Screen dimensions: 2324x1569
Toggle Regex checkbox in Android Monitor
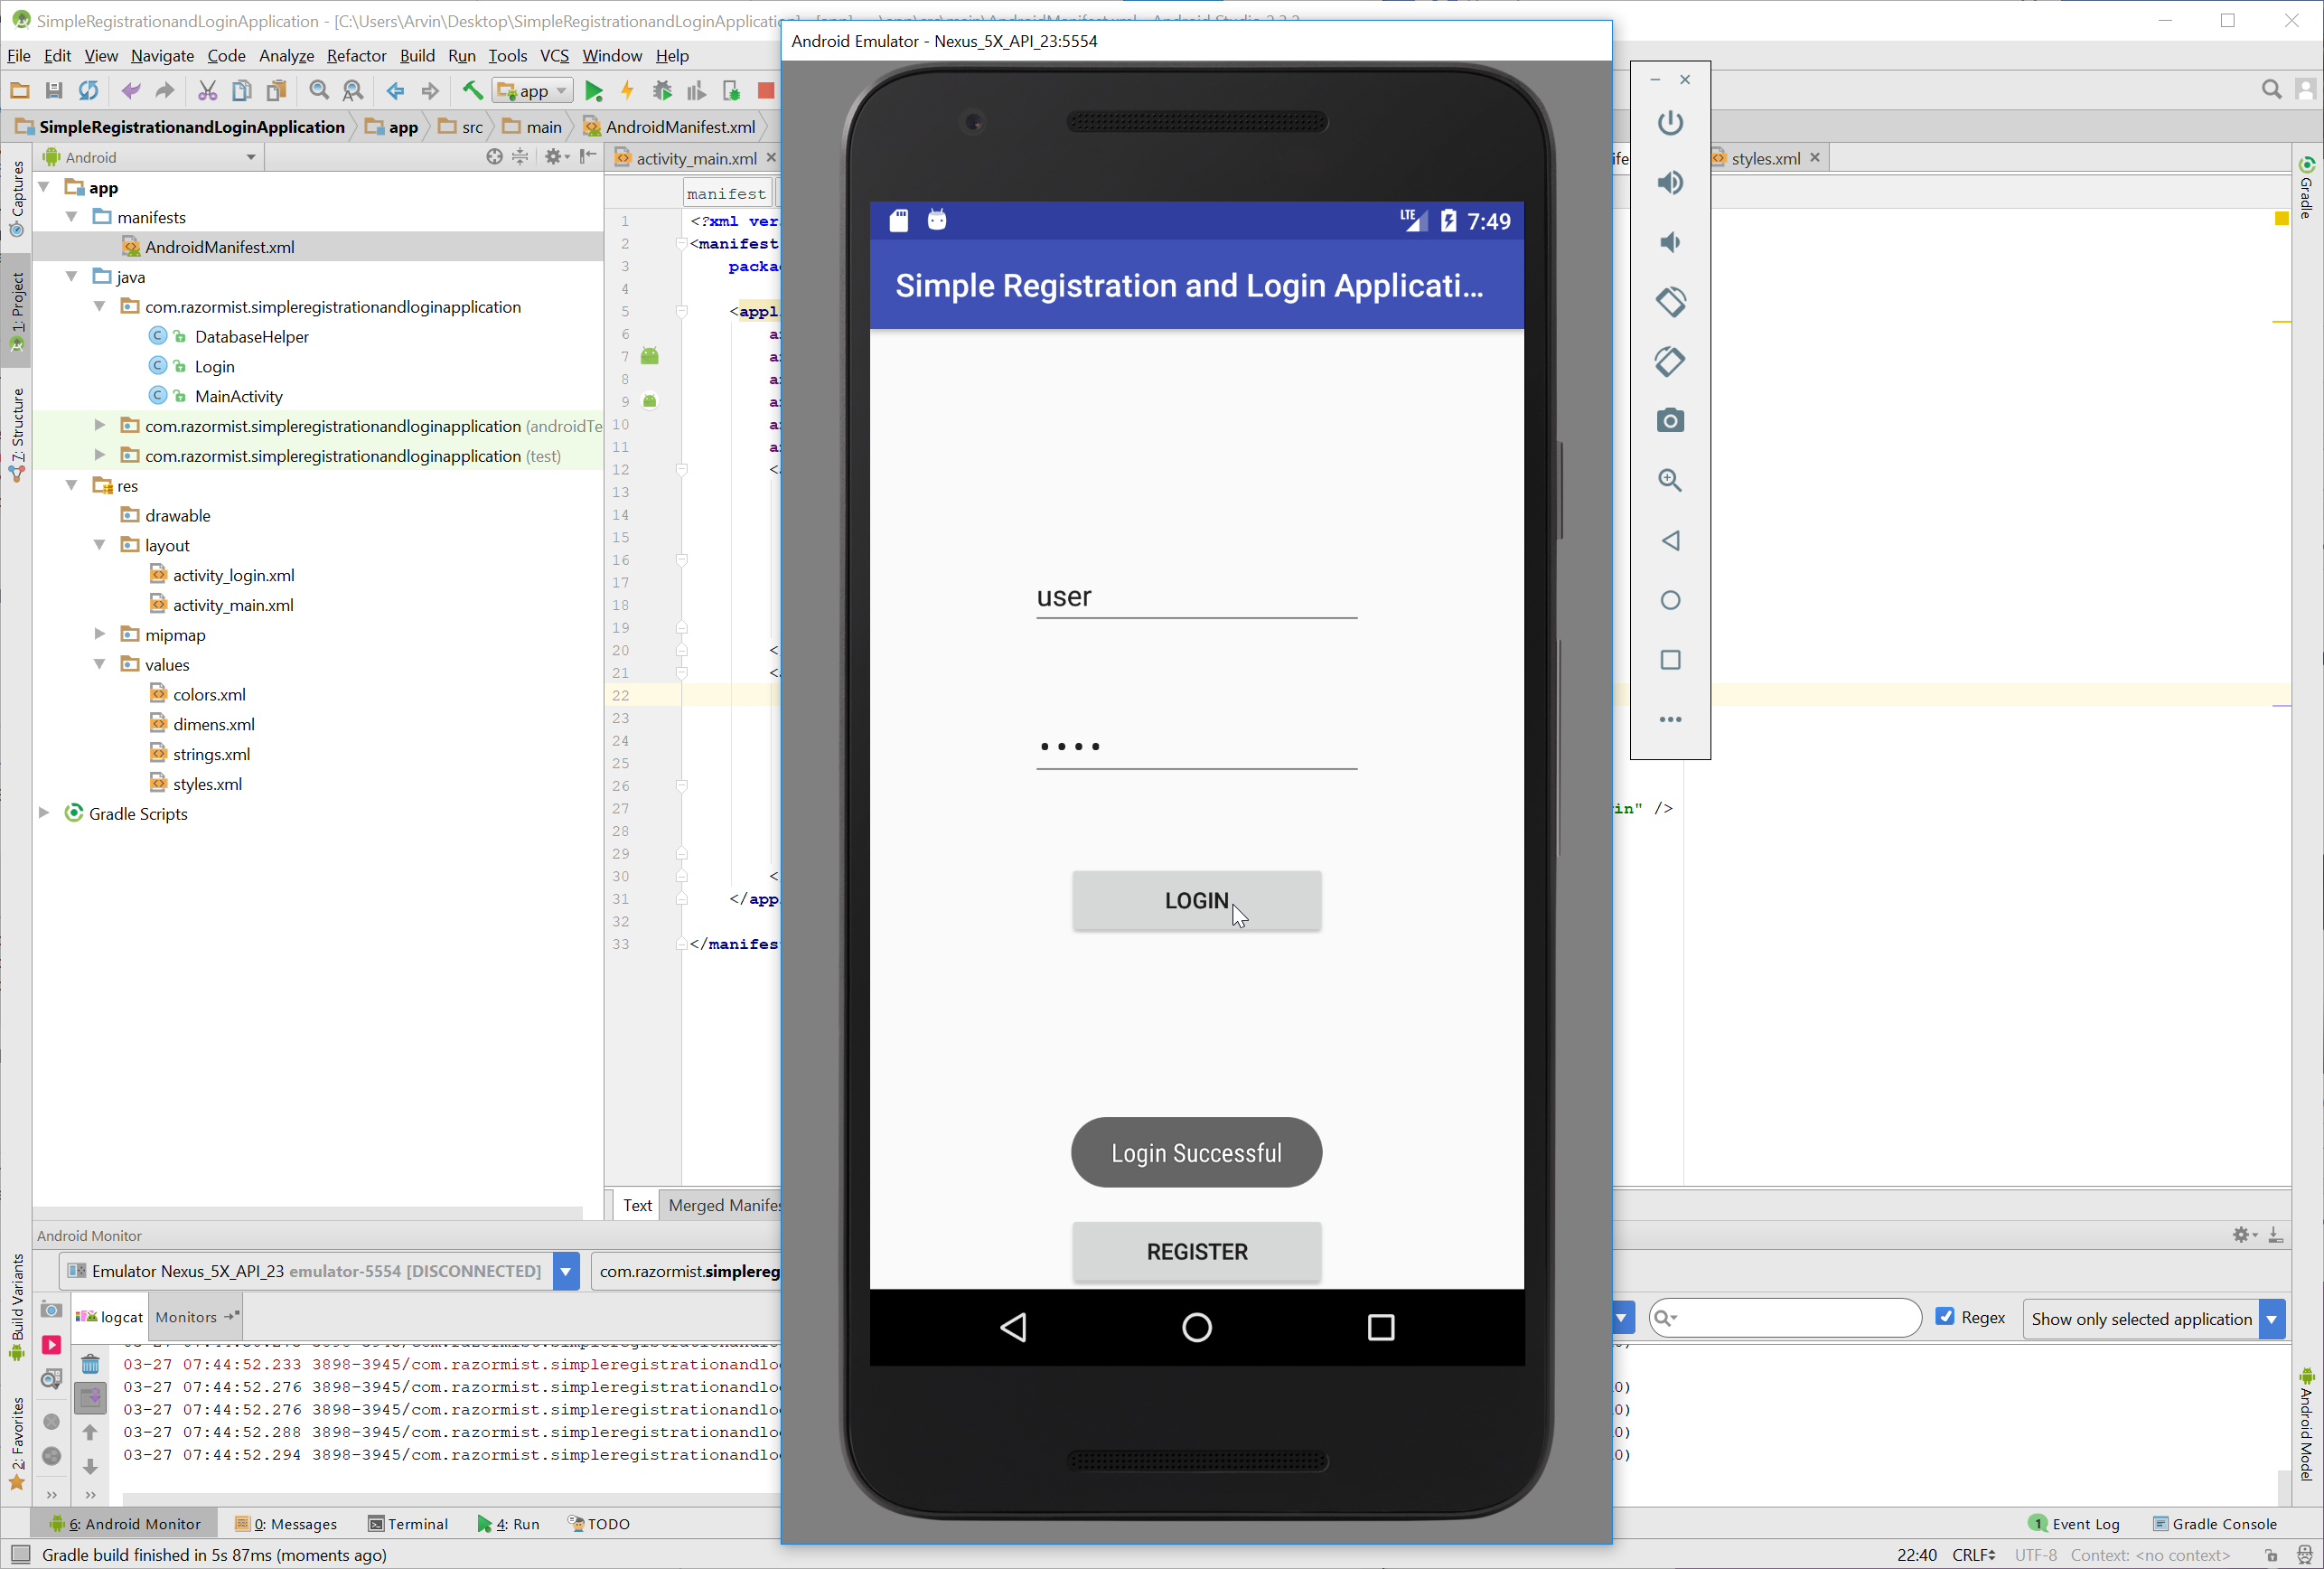click(1944, 1317)
